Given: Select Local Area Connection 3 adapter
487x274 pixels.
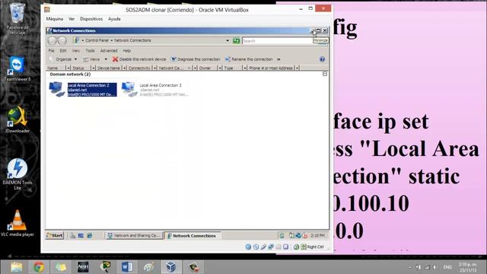Looking at the screenshot, I should pyautogui.click(x=155, y=90).
